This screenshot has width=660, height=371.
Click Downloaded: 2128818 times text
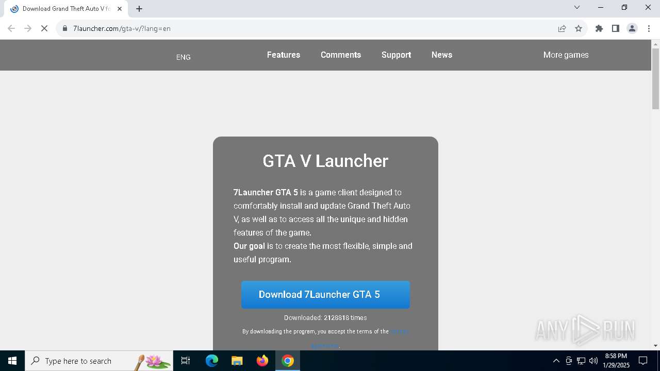pos(325,318)
